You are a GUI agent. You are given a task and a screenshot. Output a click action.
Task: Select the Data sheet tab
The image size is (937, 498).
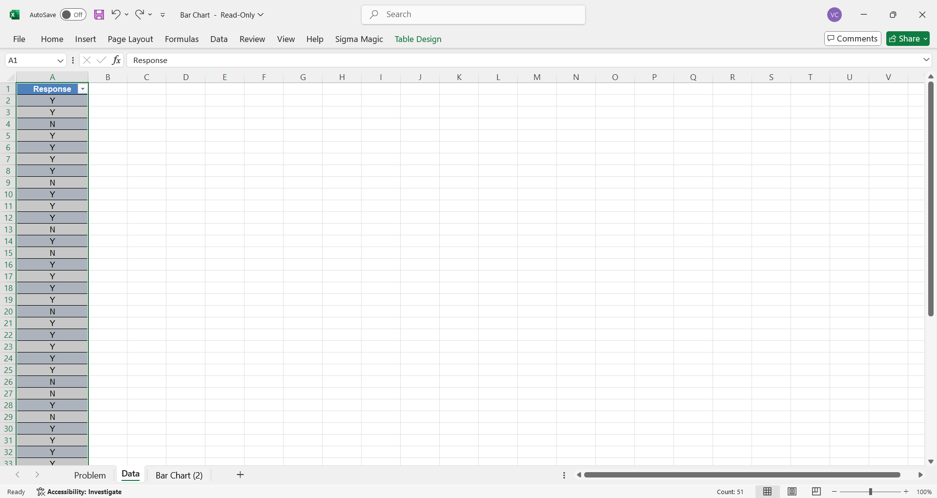click(130, 475)
